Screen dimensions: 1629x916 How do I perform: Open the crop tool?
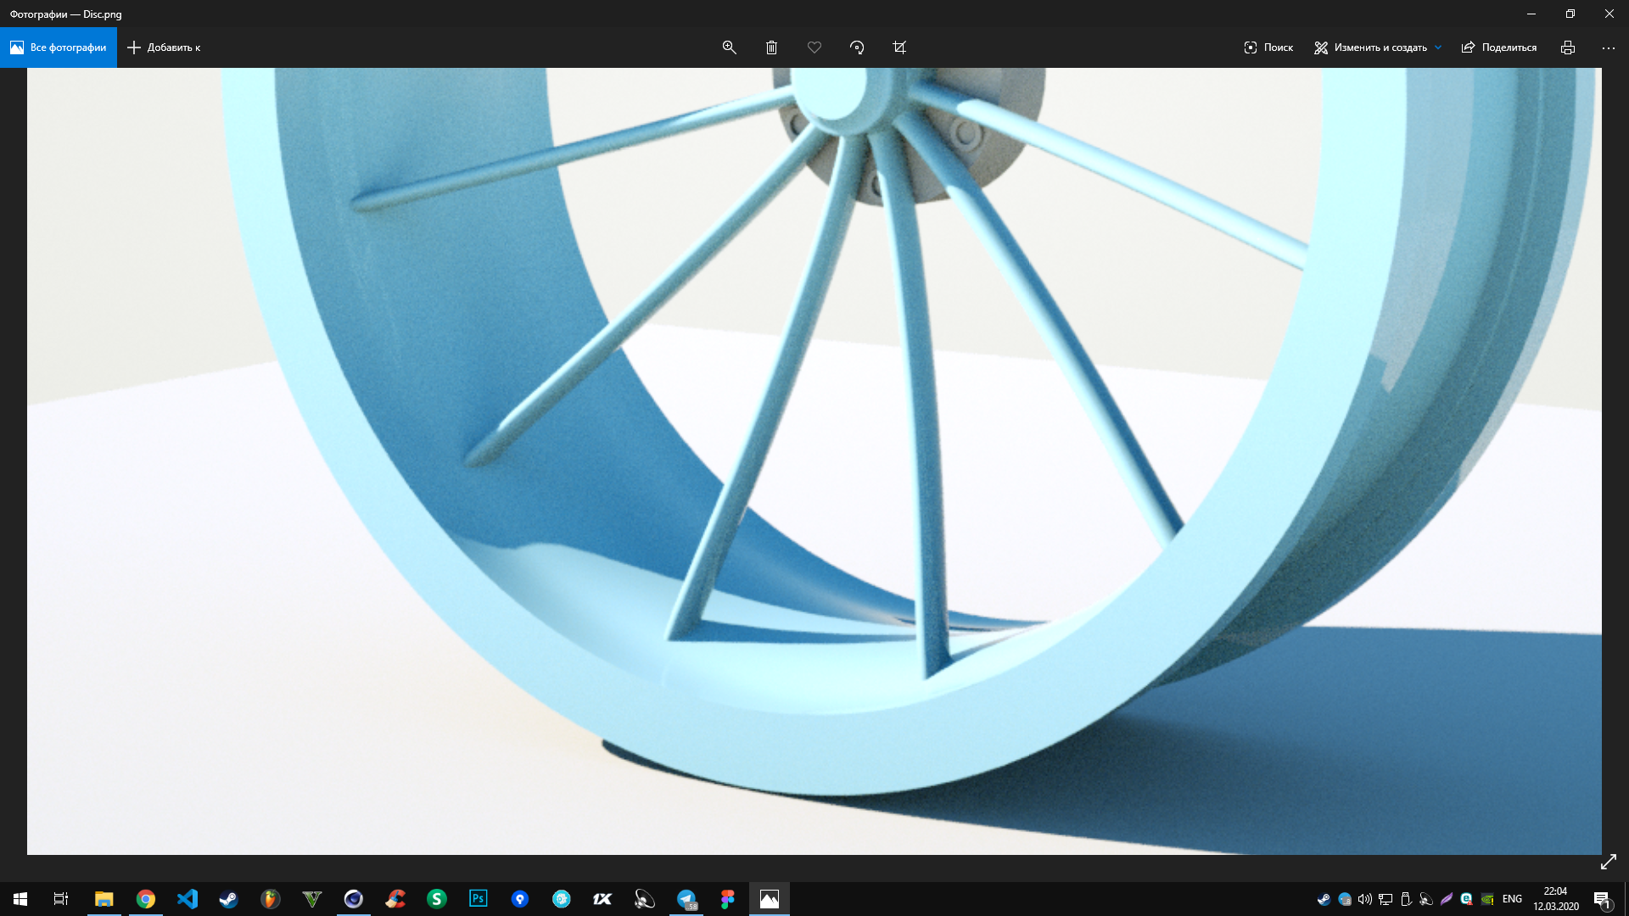[x=899, y=47]
